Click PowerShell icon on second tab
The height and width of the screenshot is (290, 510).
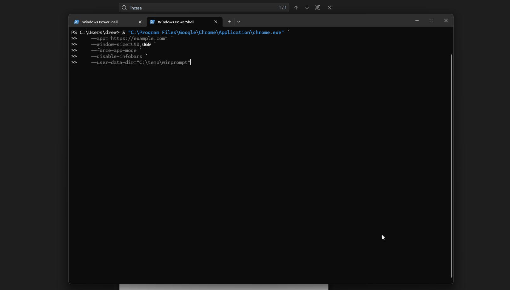click(x=152, y=22)
